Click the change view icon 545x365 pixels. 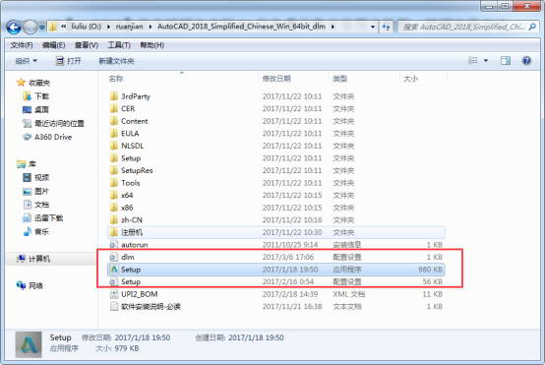pos(473,61)
